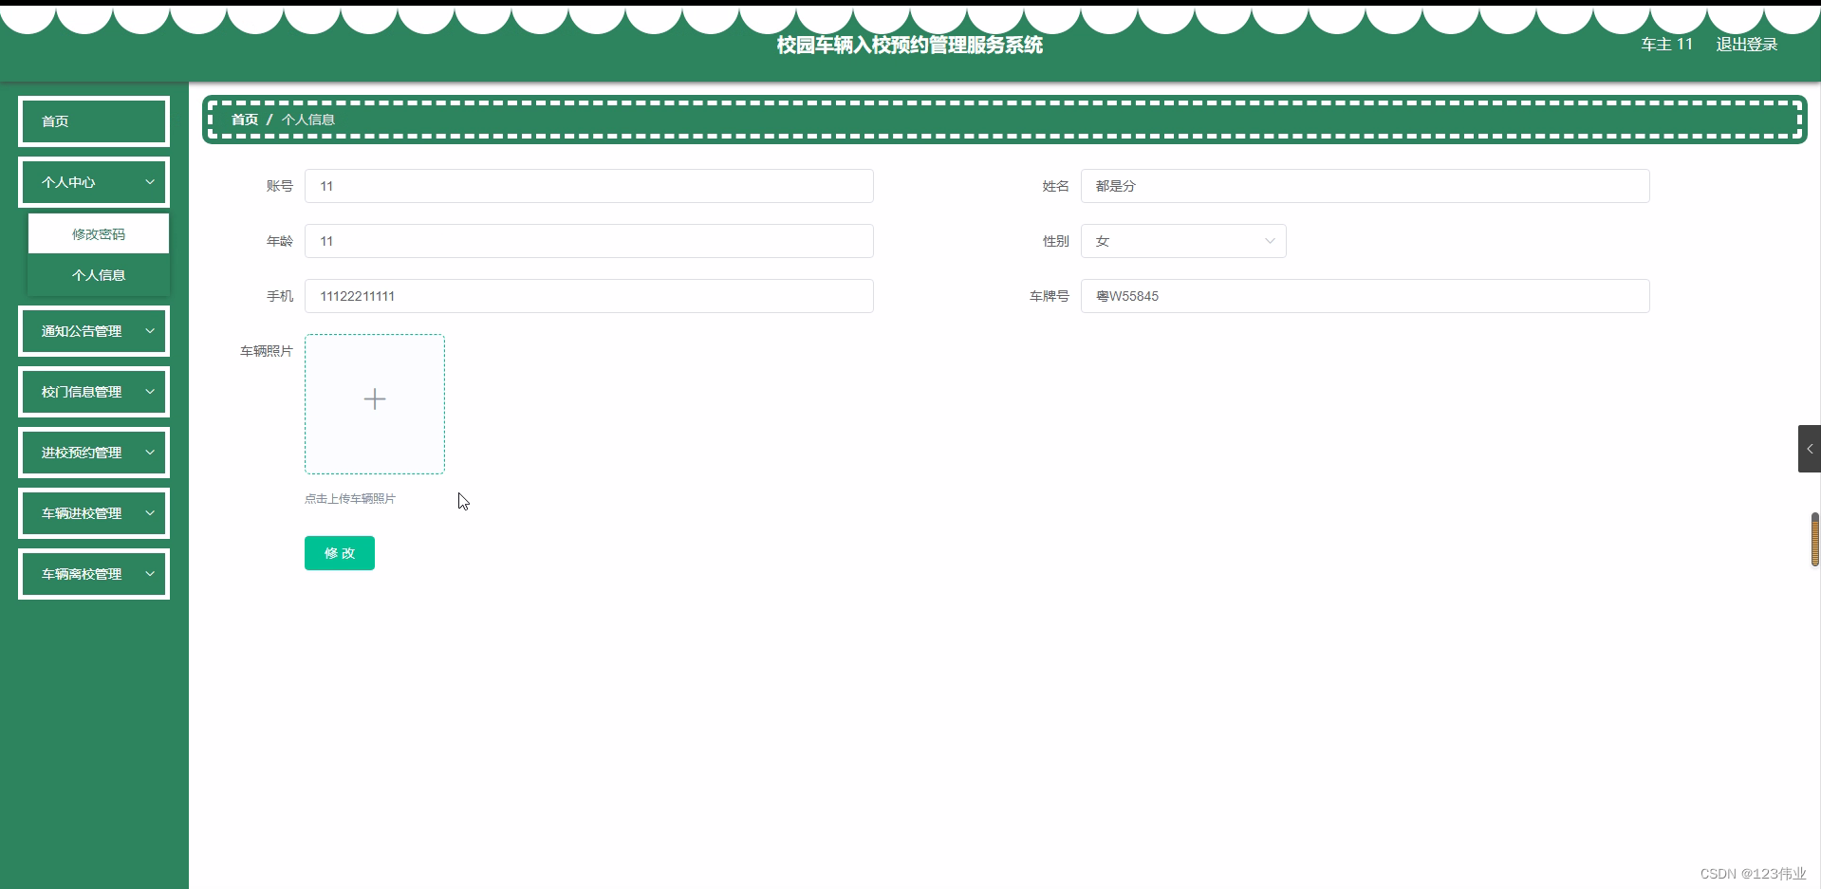Screen dimensions: 1821x889
Task: Click the collapse arrow on right screen edge
Action: [1810, 448]
